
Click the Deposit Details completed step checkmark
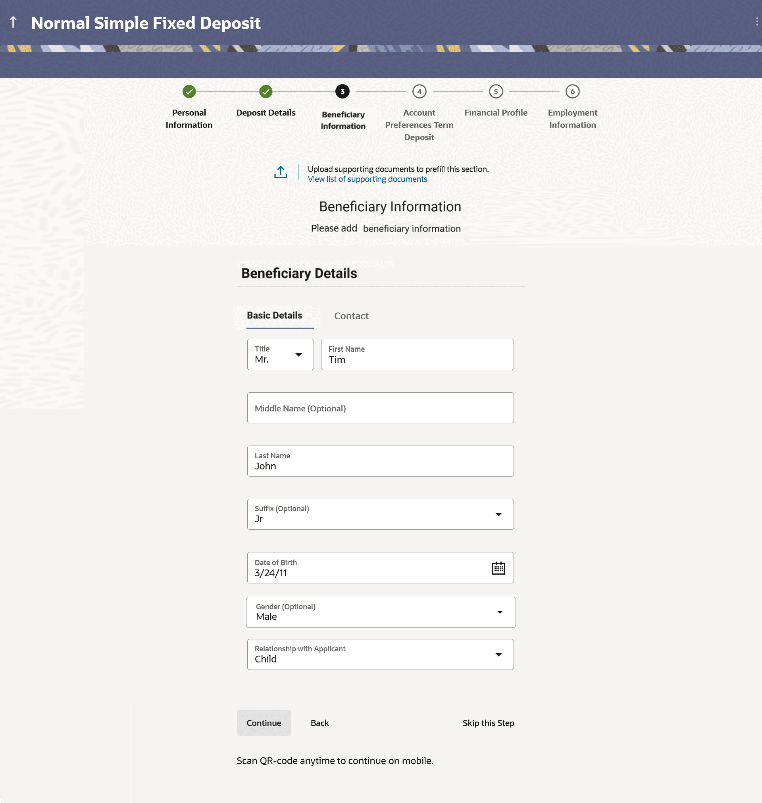click(x=266, y=91)
